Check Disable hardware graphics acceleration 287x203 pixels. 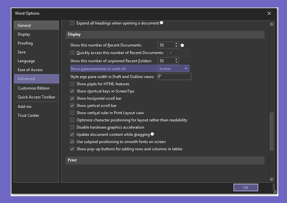[72, 127]
